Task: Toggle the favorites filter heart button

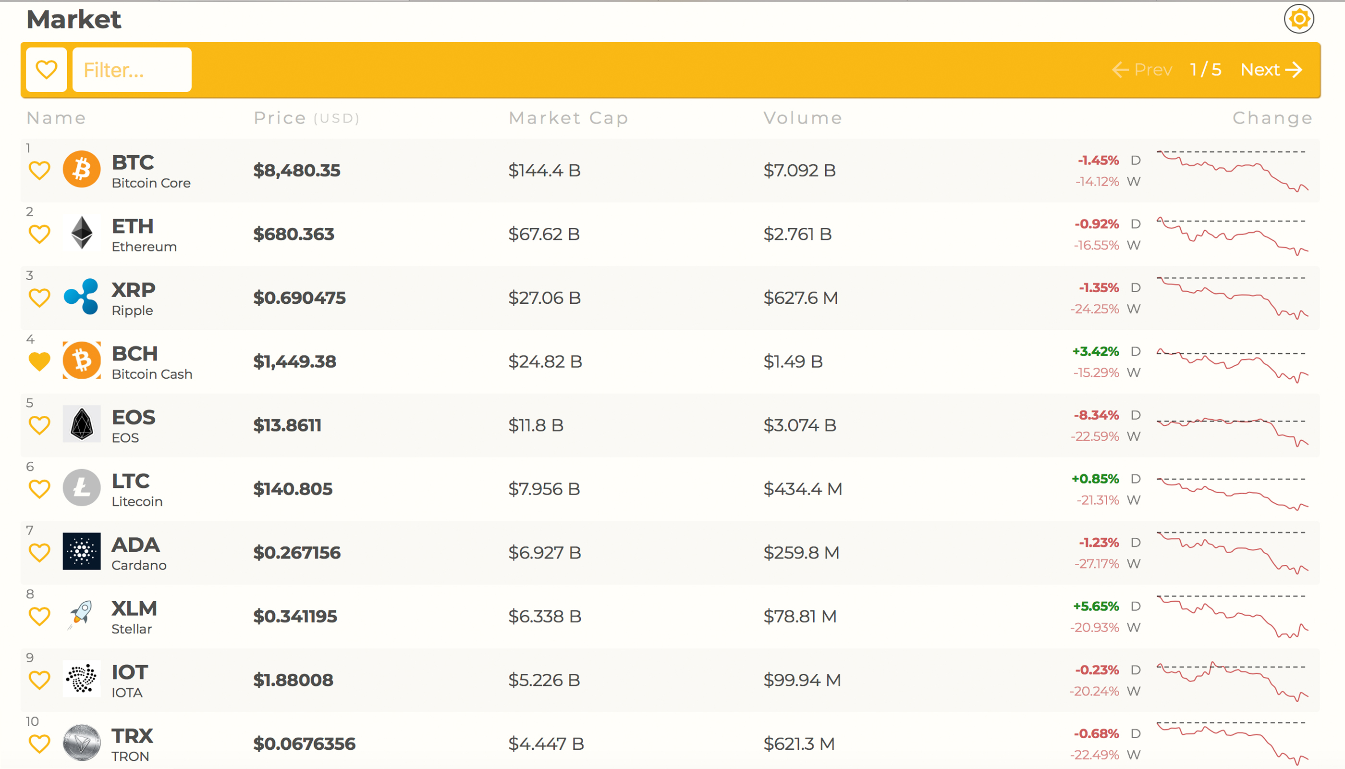Action: 46,69
